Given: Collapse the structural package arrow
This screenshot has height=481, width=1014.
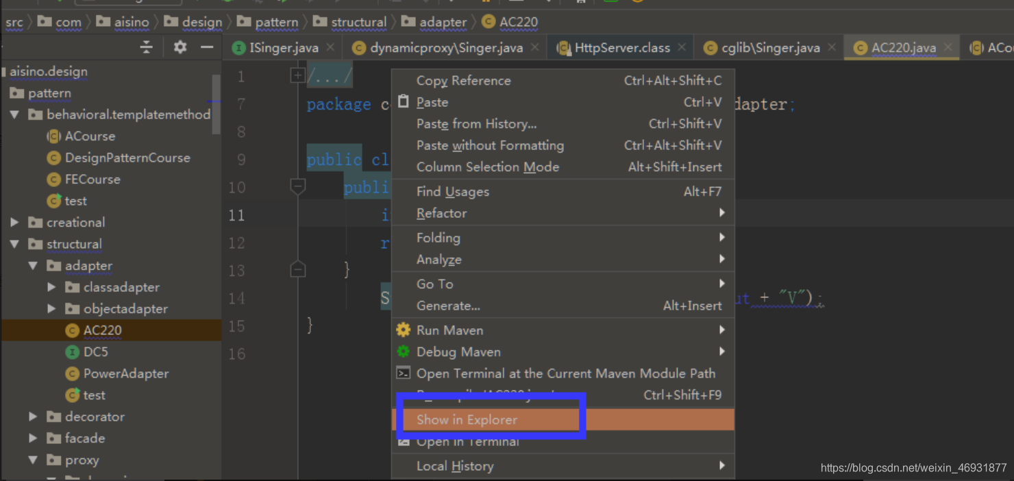Looking at the screenshot, I should (x=14, y=244).
